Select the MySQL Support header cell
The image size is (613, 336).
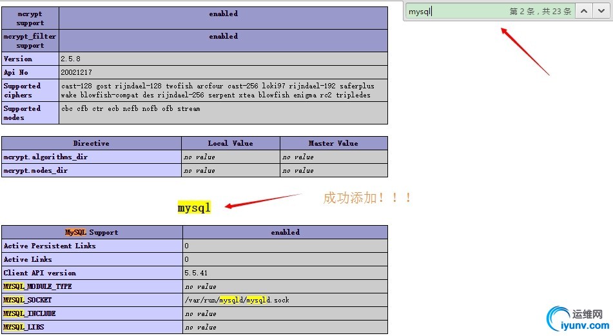[92, 232]
